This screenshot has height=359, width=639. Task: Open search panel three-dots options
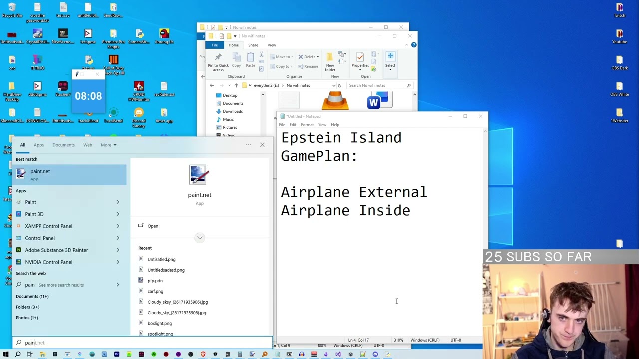tap(248, 145)
